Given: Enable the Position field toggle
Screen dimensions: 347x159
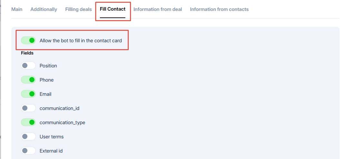Looking at the screenshot, I should click(28, 66).
